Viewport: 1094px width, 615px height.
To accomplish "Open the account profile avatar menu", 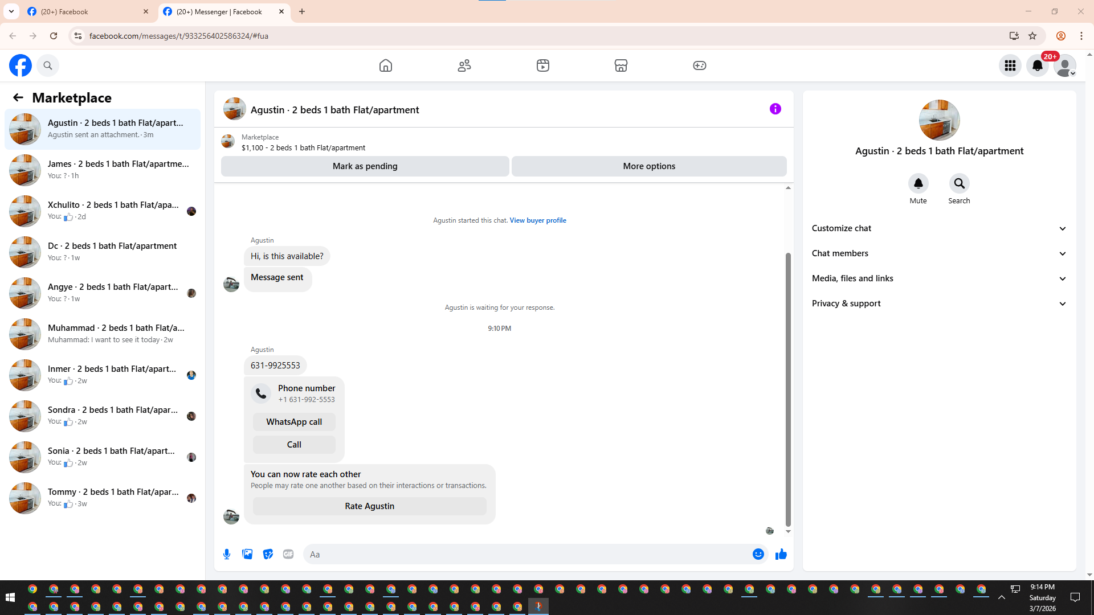I will pyautogui.click(x=1065, y=65).
